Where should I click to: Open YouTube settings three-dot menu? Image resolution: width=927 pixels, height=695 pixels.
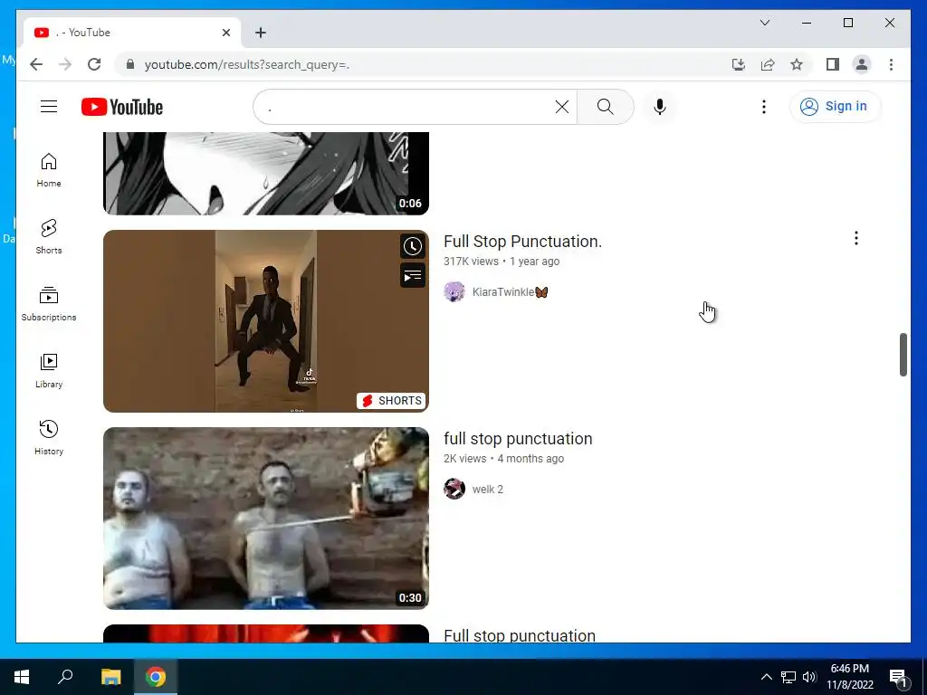point(764,107)
